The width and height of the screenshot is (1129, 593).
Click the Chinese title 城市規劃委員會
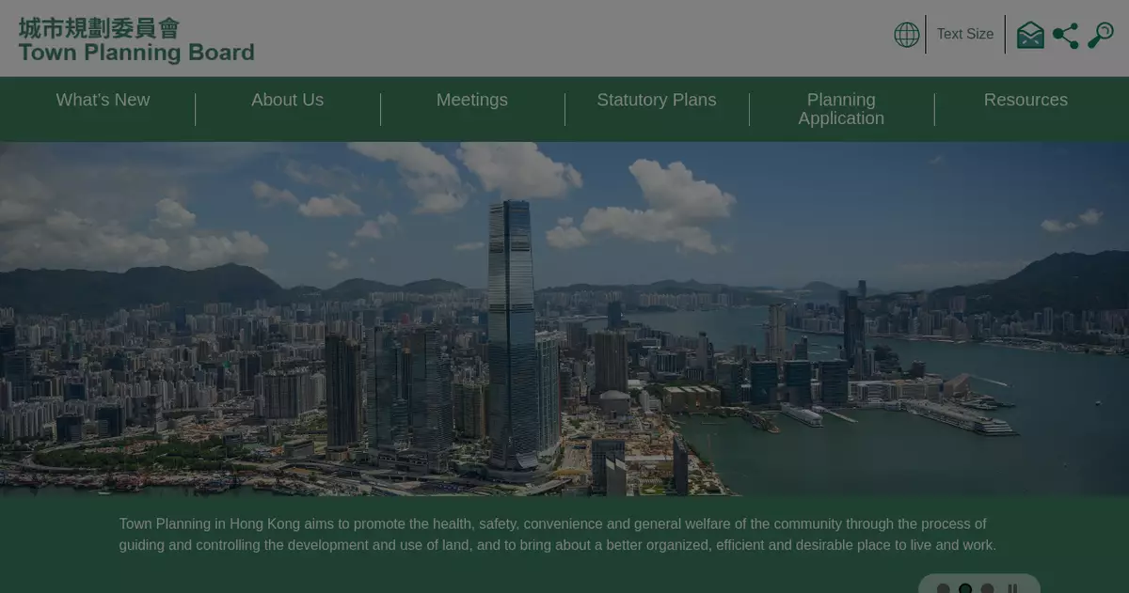99,27
